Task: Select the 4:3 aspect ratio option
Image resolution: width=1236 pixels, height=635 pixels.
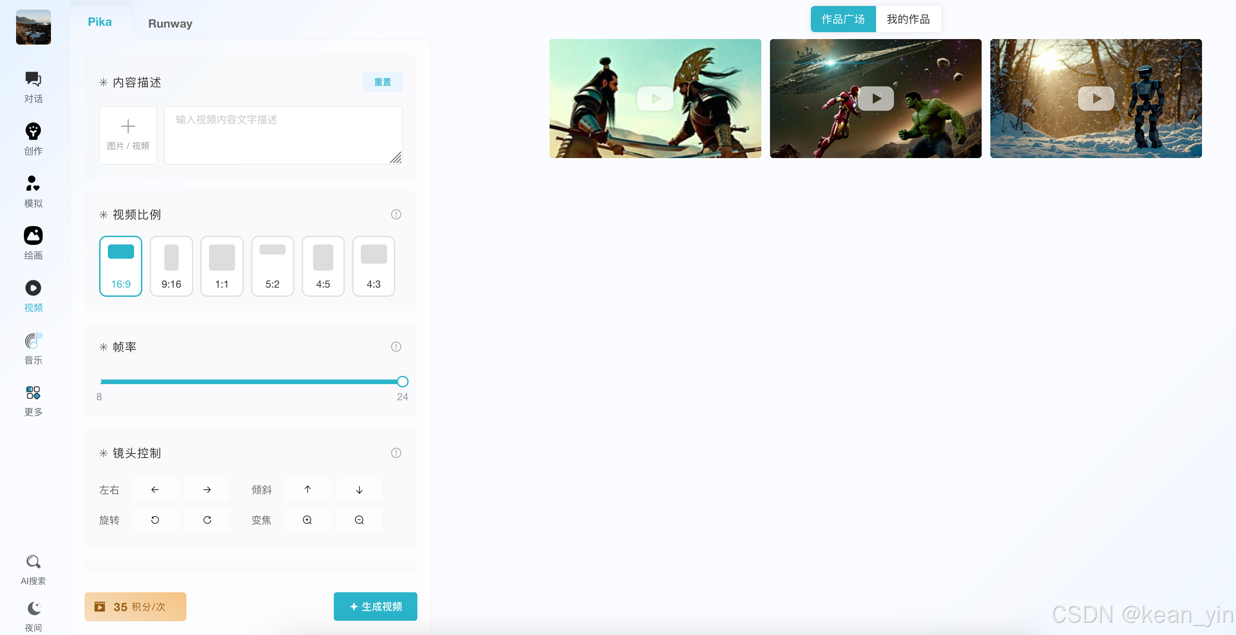Action: (x=373, y=266)
